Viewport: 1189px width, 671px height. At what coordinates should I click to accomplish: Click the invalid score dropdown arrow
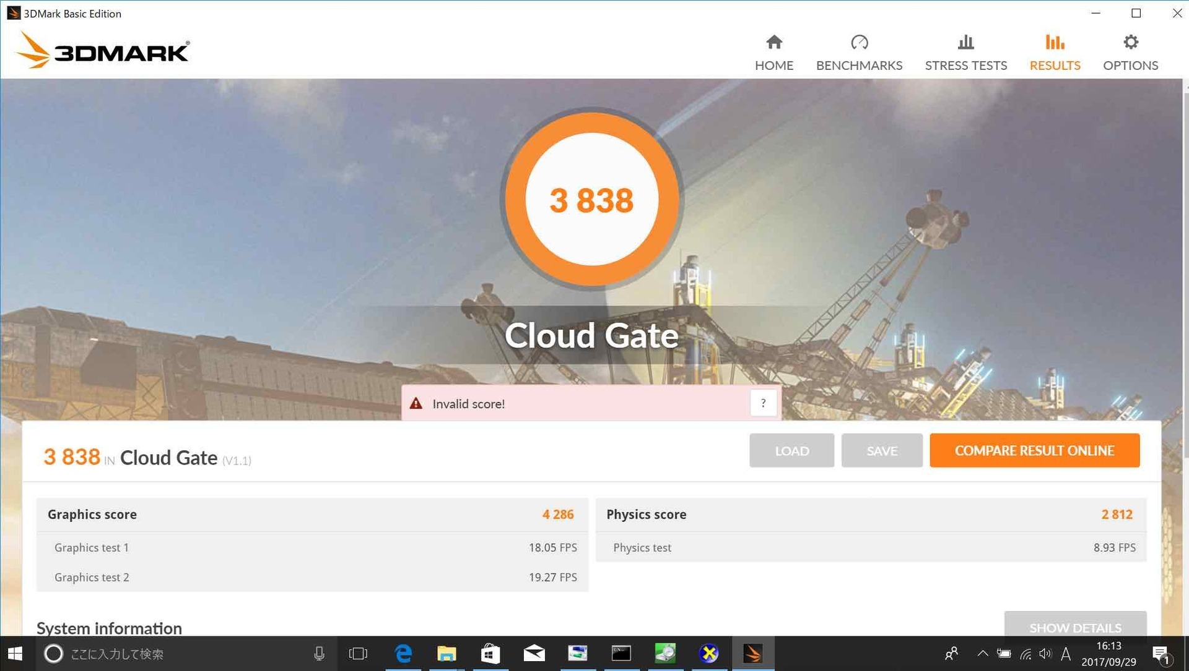coord(764,404)
